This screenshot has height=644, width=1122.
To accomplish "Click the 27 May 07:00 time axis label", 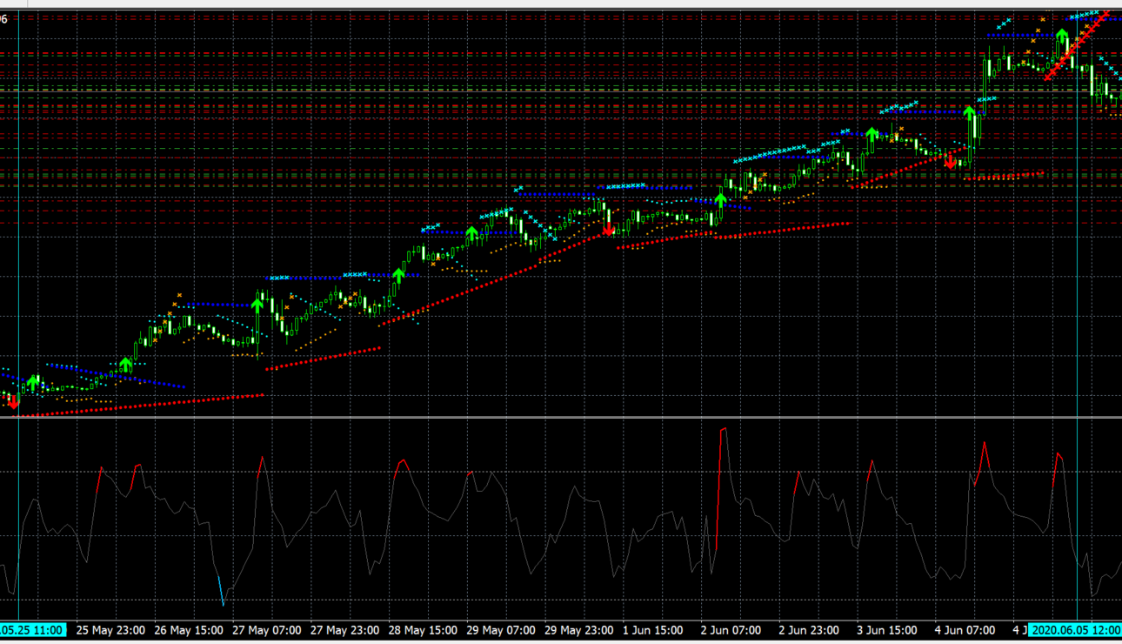I will [x=267, y=629].
